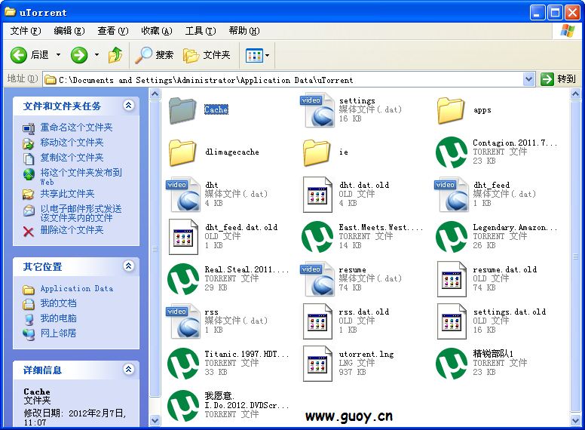Click file list scrollbar up arrow
Screen dimensions: 585x430
(576, 94)
